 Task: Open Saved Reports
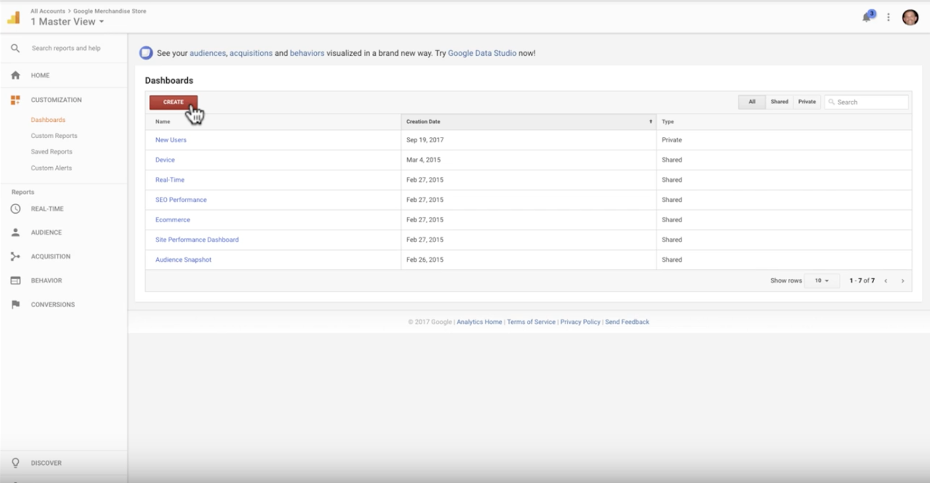pyautogui.click(x=51, y=152)
